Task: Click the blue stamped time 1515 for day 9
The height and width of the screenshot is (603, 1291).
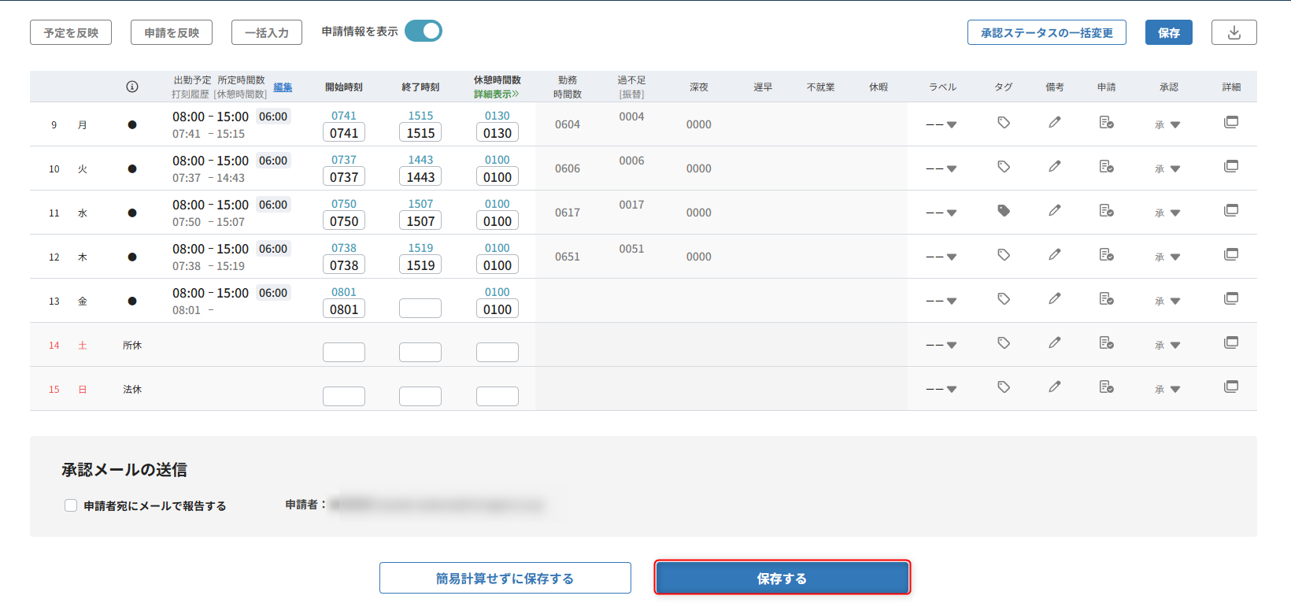Action: 420,116
